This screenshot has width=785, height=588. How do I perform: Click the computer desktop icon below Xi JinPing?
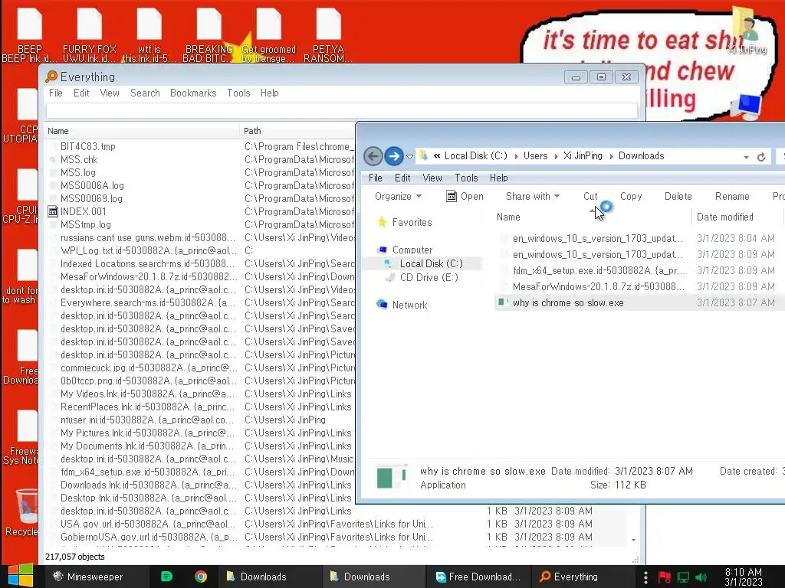click(x=747, y=106)
